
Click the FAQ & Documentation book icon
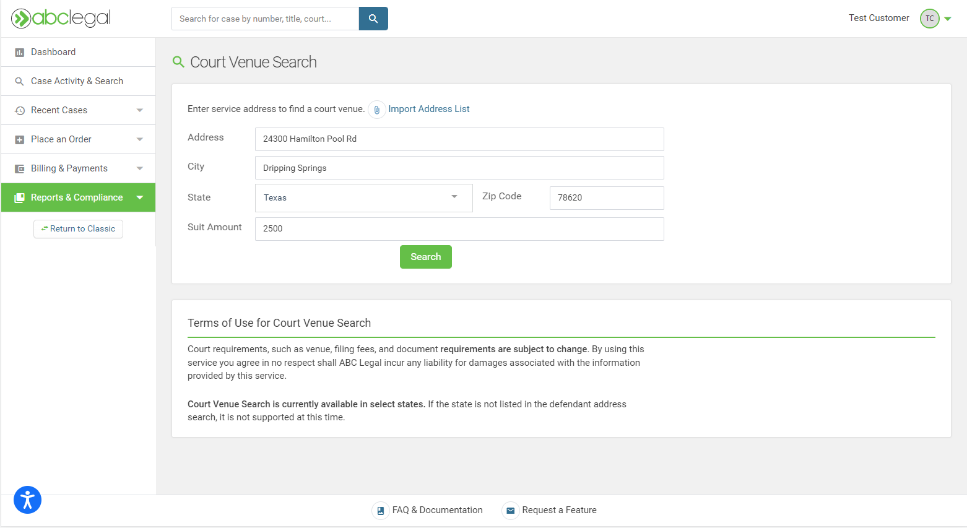click(381, 511)
